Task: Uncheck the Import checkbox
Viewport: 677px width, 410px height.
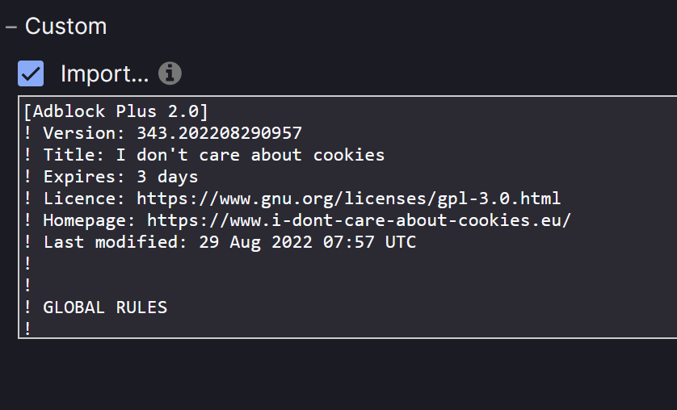Action: (31, 74)
